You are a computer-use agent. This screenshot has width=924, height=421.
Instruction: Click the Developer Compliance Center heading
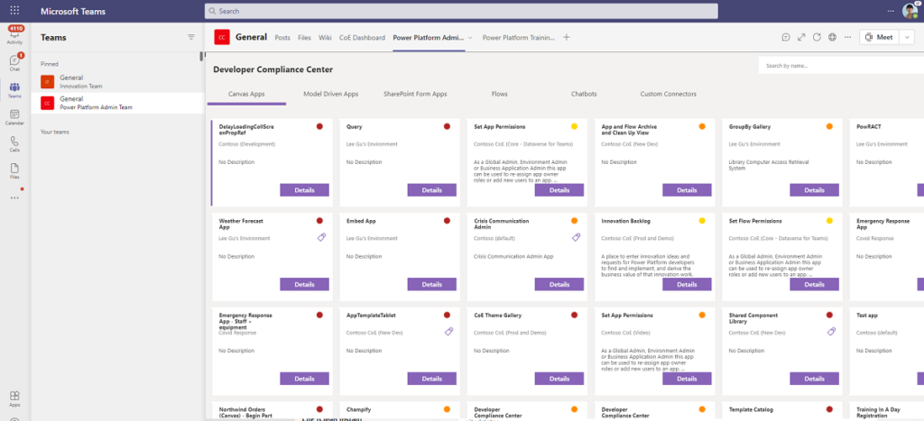tap(273, 69)
